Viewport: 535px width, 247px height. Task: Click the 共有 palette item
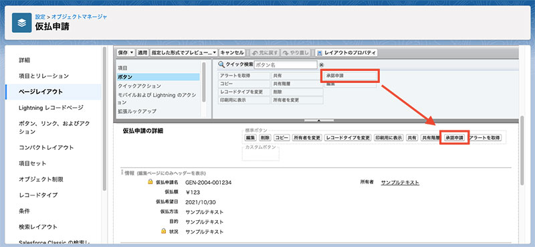[297, 76]
